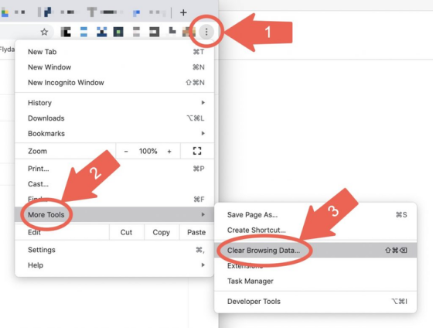Click the Paste button in Edit row
433x328 pixels.
(x=196, y=232)
